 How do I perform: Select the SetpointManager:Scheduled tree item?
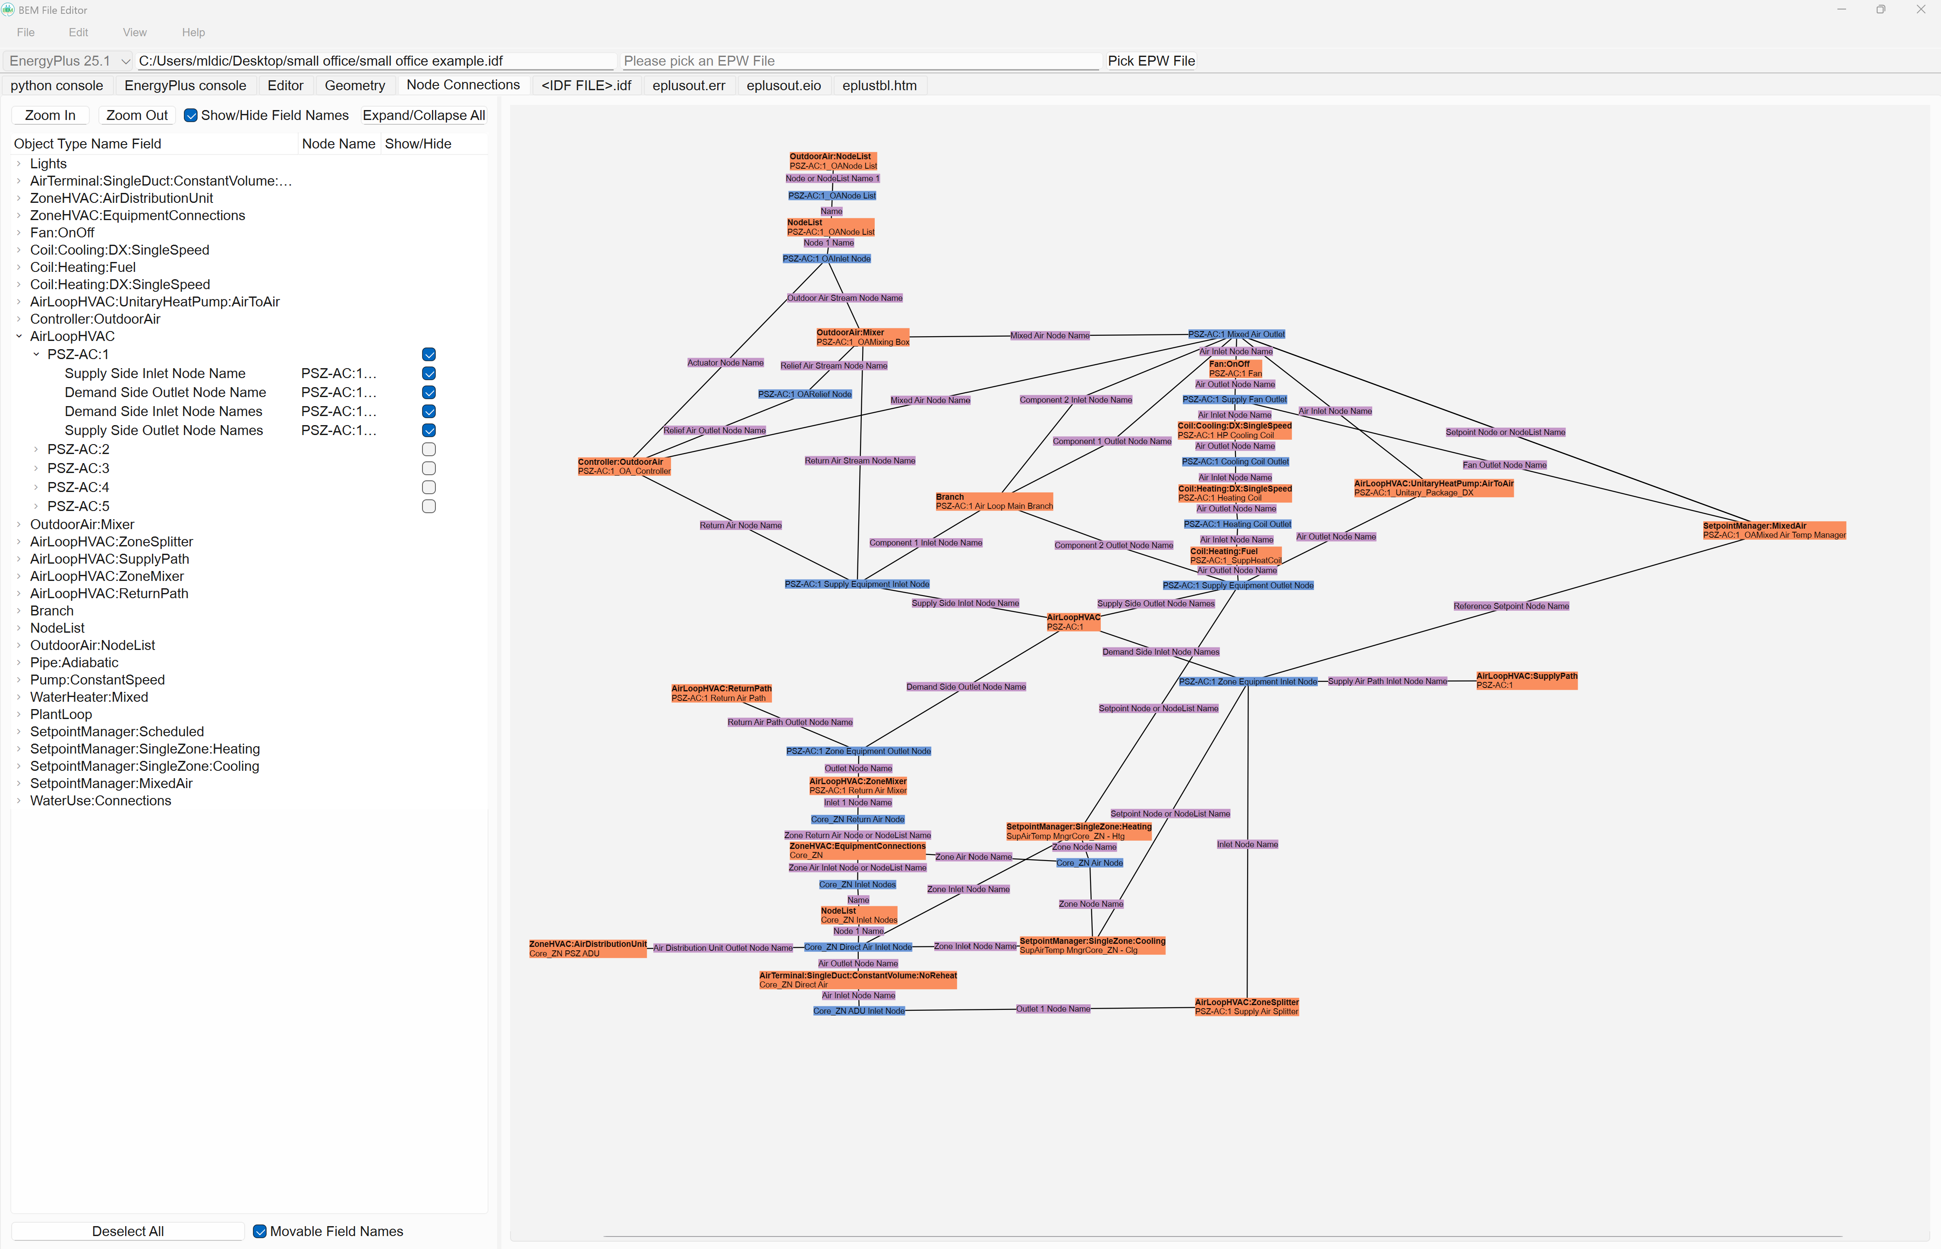pos(117,732)
